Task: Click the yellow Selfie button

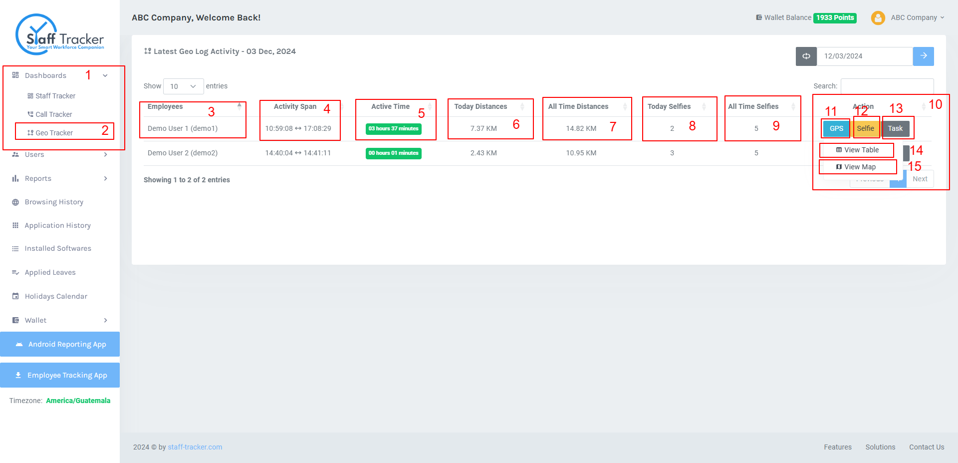Action: click(865, 128)
